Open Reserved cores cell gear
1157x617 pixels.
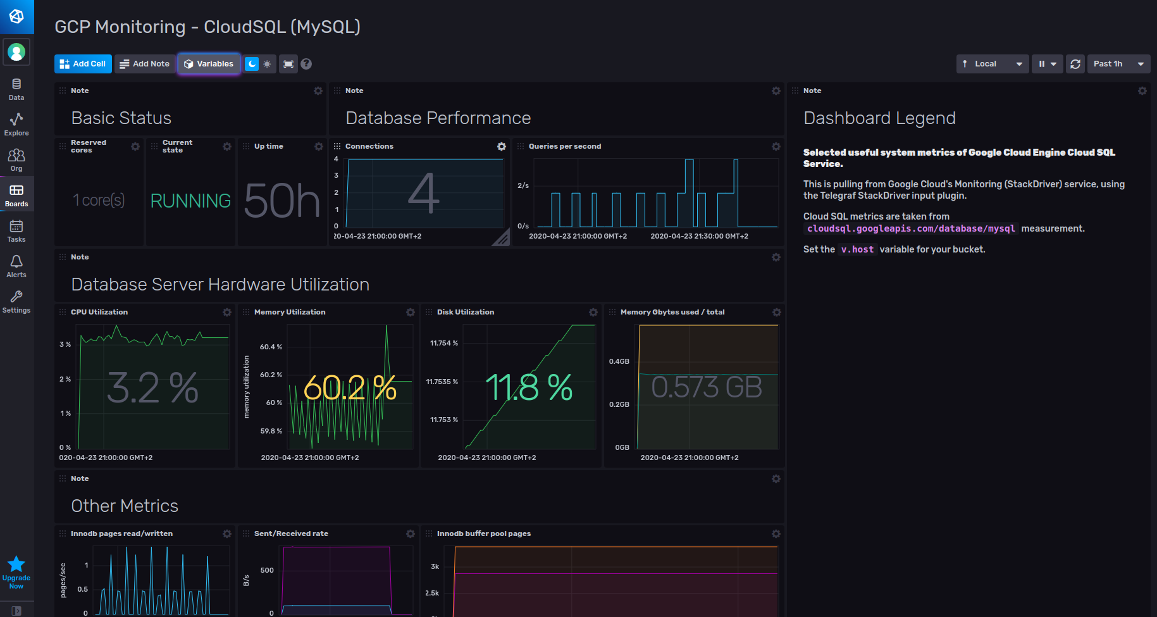135,147
